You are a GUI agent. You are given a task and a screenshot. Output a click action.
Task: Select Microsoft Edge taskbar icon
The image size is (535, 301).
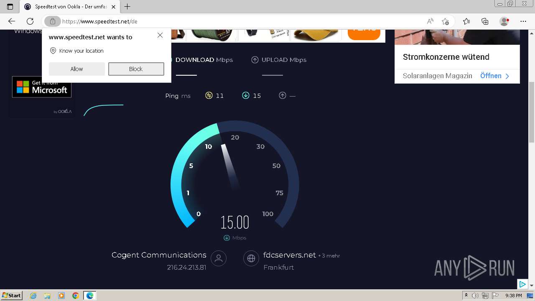point(90,296)
